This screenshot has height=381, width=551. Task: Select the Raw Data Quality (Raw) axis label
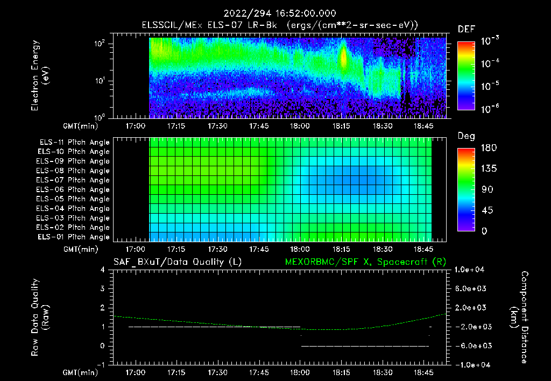(40, 317)
